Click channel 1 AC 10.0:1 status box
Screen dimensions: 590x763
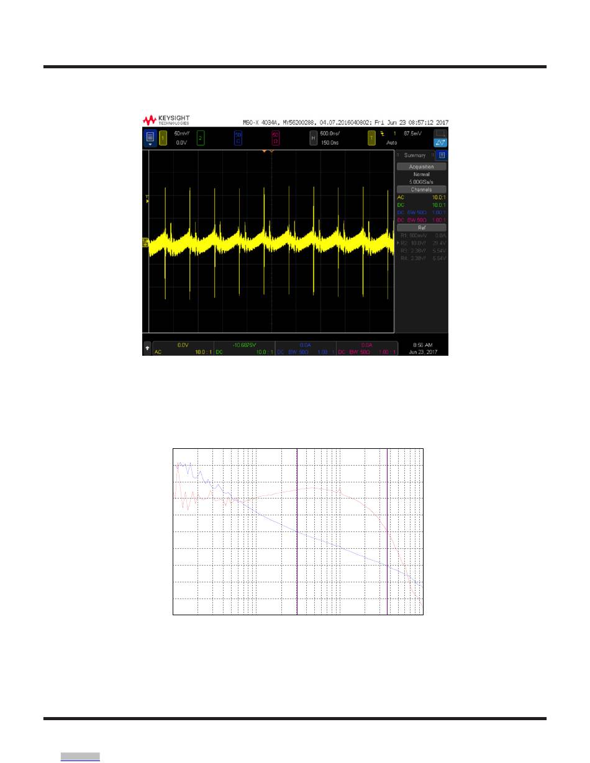point(183,348)
